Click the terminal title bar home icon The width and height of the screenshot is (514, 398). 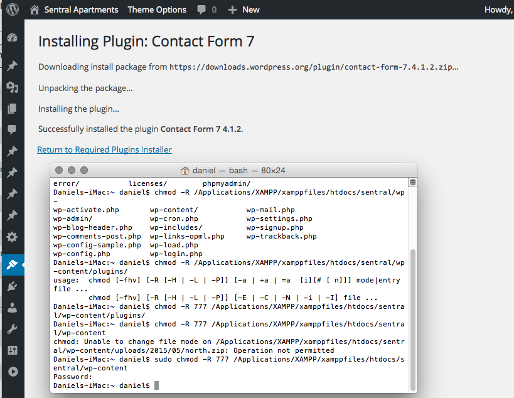tap(185, 170)
